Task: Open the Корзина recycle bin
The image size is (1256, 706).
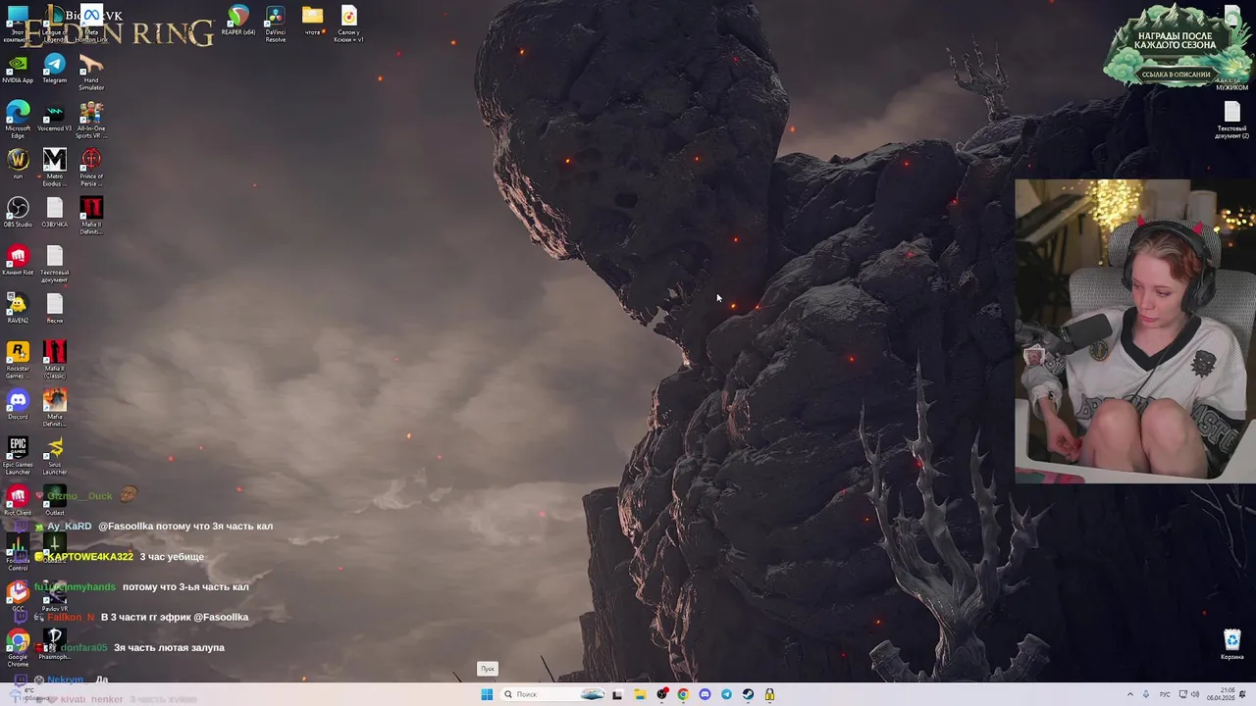Action: tap(1232, 645)
